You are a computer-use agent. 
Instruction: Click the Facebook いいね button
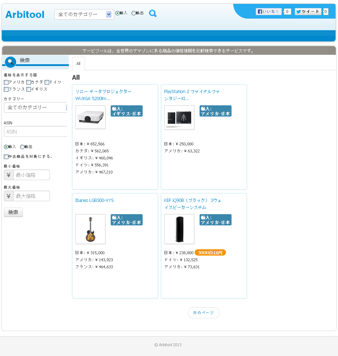point(269,12)
